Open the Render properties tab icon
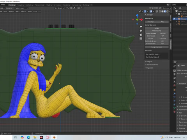The width and height of the screenshot is (187, 140). click(175, 71)
